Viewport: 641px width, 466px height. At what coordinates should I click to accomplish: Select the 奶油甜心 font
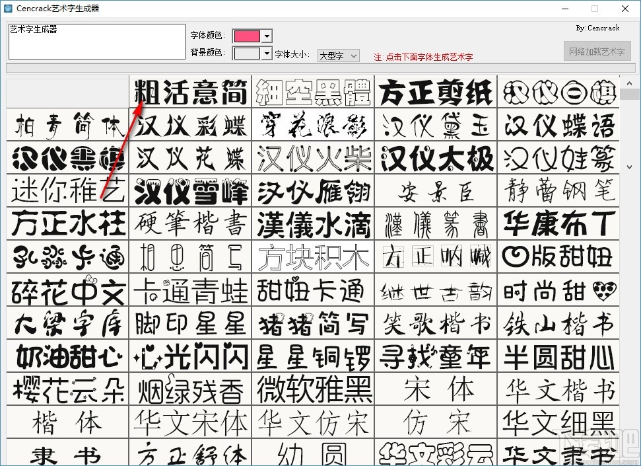coord(66,357)
